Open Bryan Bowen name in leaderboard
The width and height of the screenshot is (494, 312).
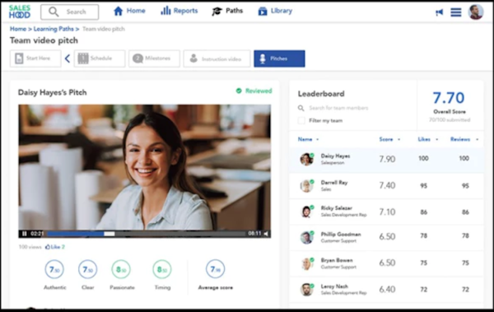(337, 260)
